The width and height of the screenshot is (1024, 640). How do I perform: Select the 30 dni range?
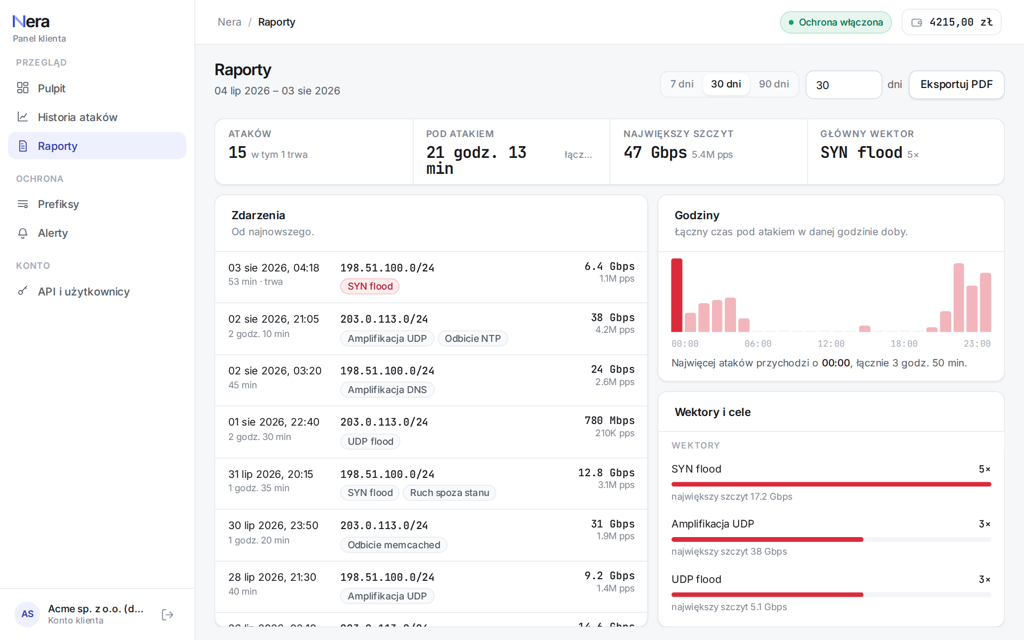[726, 84]
